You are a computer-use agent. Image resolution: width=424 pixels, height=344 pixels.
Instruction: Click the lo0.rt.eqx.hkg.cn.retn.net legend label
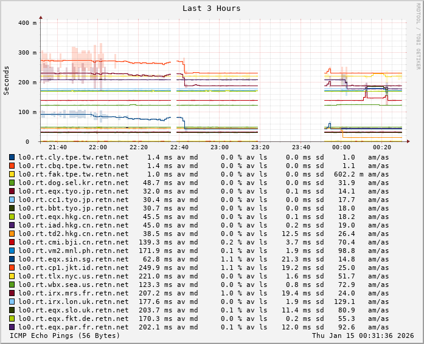pos(73,217)
